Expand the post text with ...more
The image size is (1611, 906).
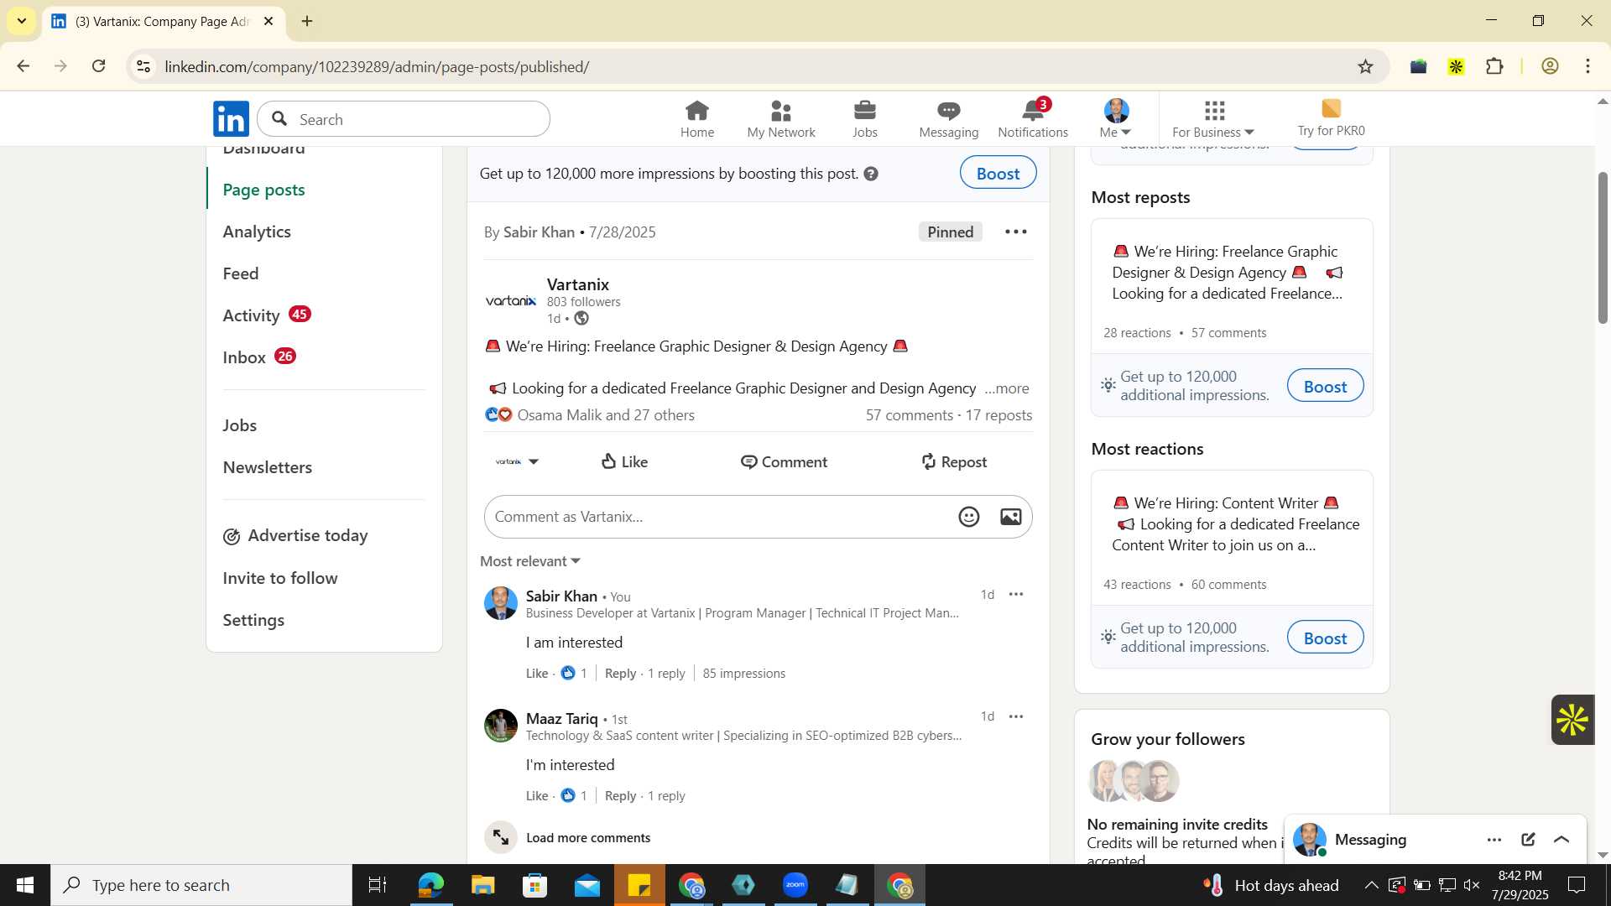pyautogui.click(x=1006, y=388)
